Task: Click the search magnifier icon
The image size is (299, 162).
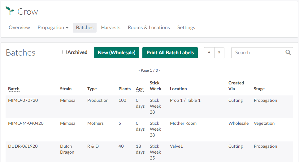Action: pyautogui.click(x=288, y=52)
